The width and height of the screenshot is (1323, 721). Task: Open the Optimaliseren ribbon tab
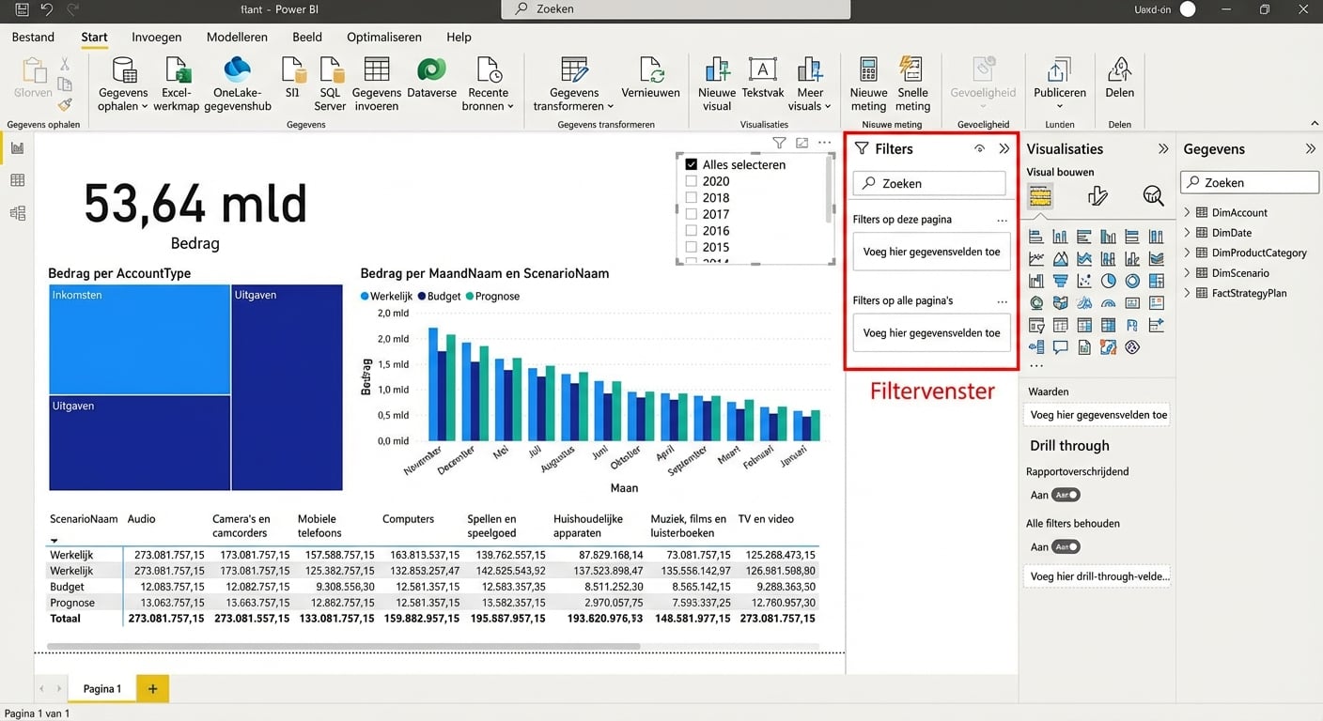coord(383,38)
